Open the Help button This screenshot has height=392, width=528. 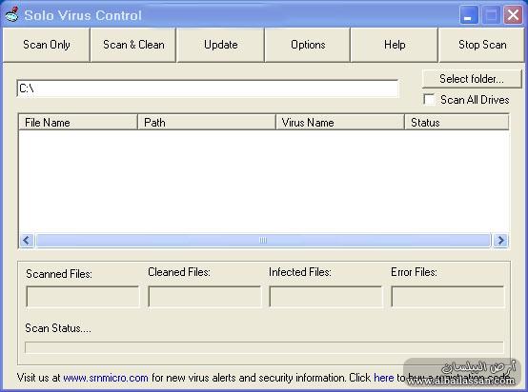(x=395, y=45)
